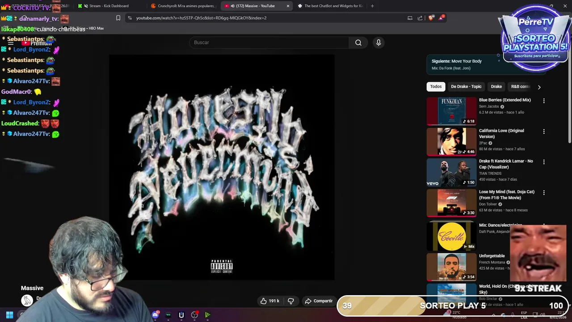The image size is (572, 322).
Task: Open the U-shaped app icon in the taskbar
Action: coord(181,315)
